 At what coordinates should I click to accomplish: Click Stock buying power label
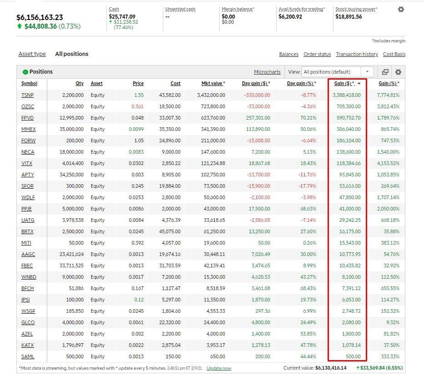(x=356, y=9)
